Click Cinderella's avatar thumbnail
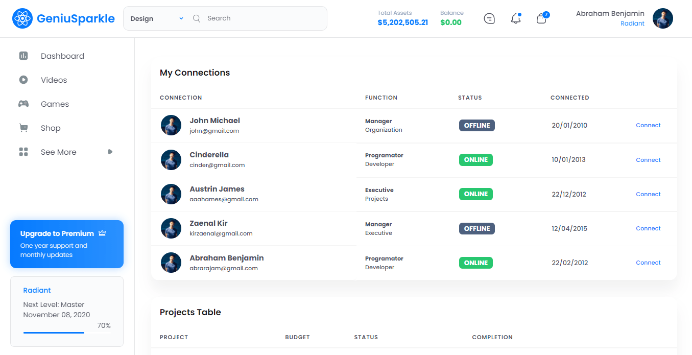Screen dimensions: 692x355 pos(171,160)
